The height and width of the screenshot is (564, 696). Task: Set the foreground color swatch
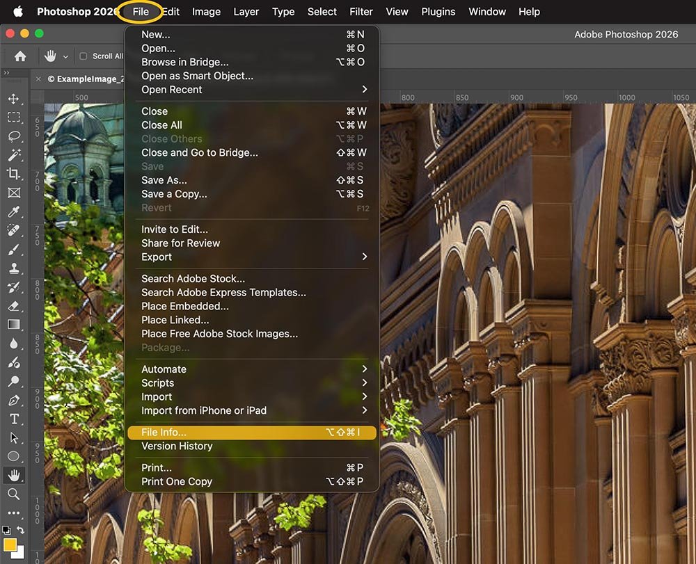[x=10, y=544]
